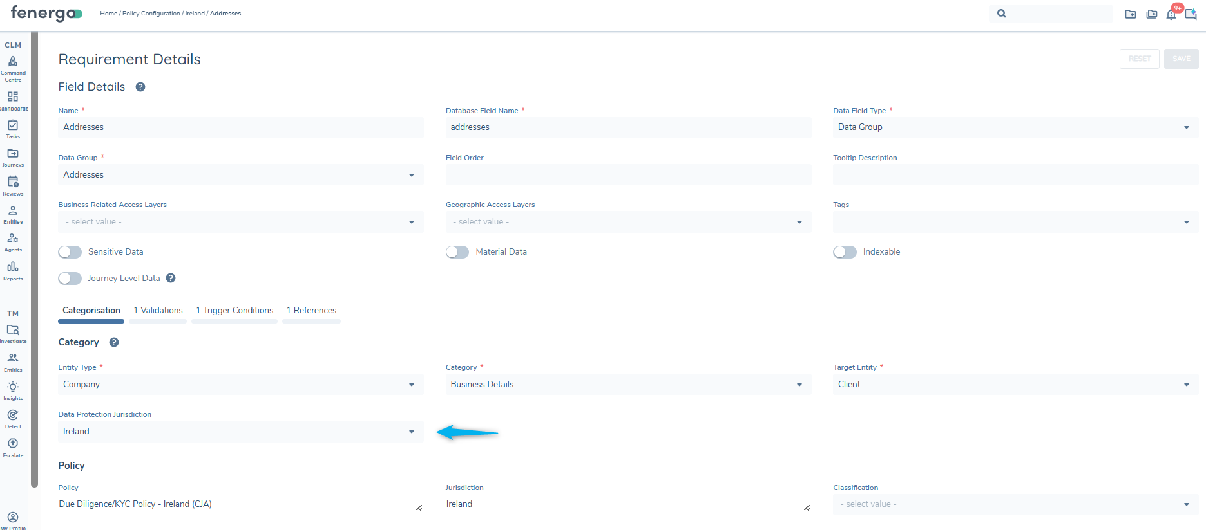Viewport: 1206px width, 530px height.
Task: Click the SAVE button
Action: (x=1181, y=59)
